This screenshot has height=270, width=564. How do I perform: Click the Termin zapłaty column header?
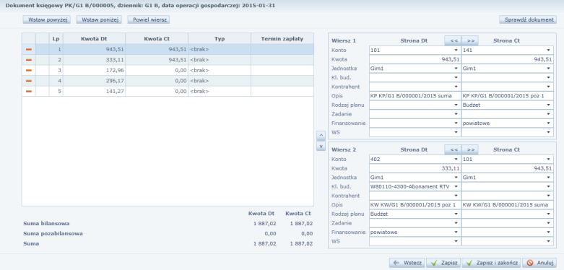[282, 38]
